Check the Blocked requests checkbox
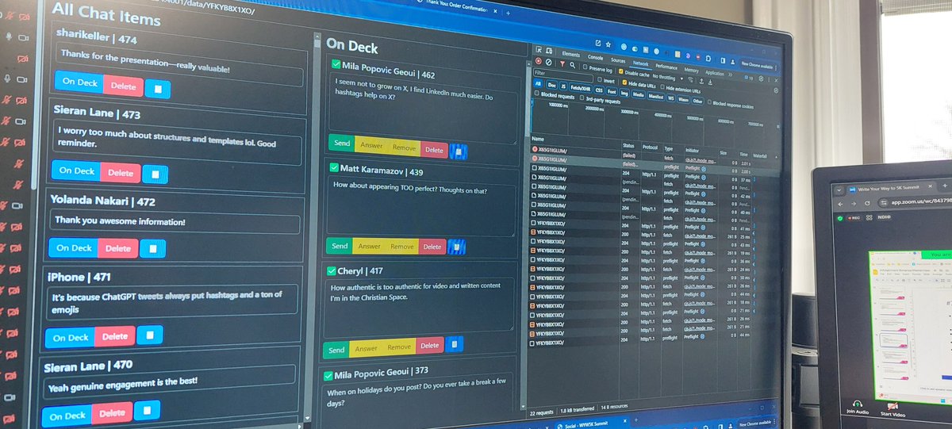The width and height of the screenshot is (952, 429). click(x=536, y=93)
